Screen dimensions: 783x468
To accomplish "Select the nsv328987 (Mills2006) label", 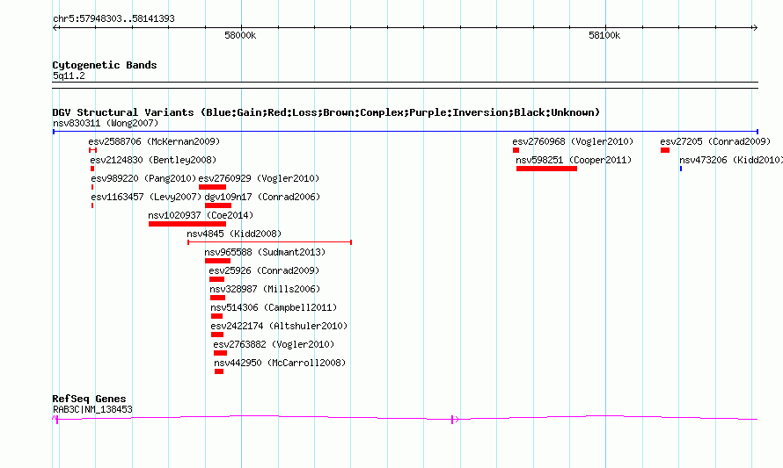I will click(265, 289).
